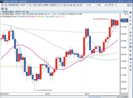Viewport: 133px width, 98px height.
Task: Select the 분 (minute) period toggle
Action: pos(74,5)
